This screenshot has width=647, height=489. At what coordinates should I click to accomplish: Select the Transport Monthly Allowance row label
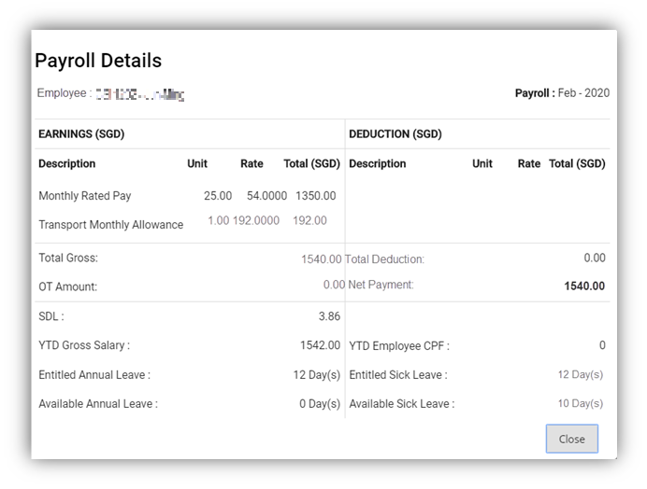click(x=110, y=225)
